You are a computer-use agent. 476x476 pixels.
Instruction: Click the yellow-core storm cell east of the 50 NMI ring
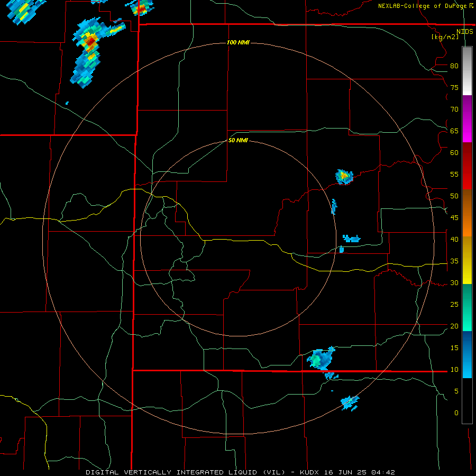coord(344,177)
